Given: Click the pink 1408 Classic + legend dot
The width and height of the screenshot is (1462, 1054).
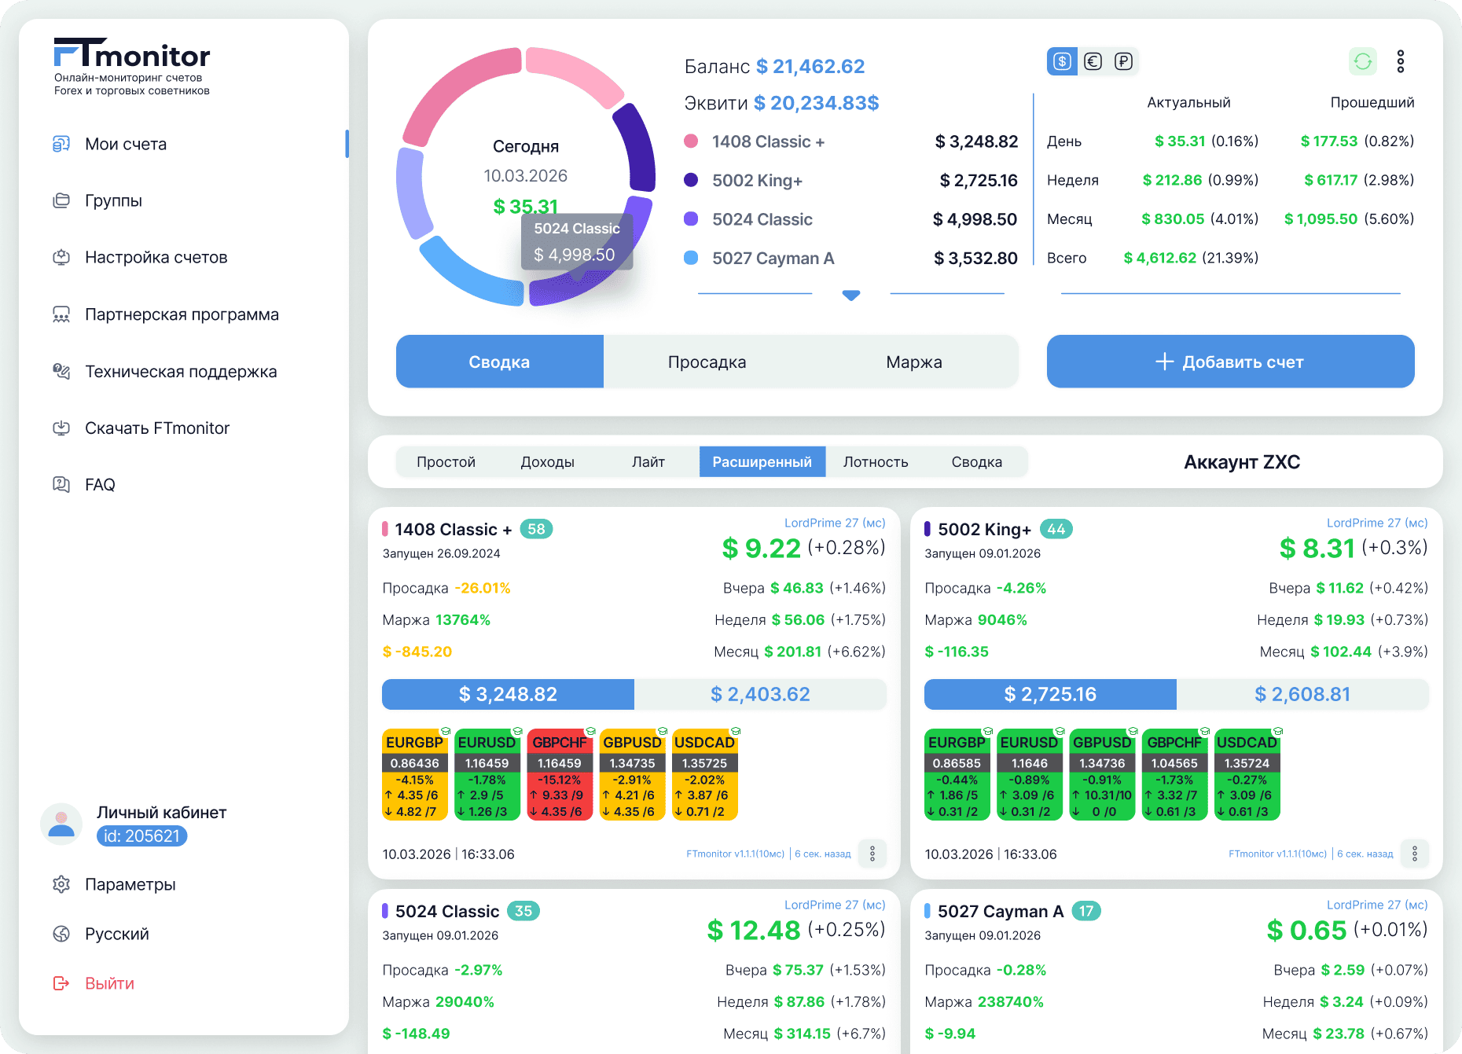Looking at the screenshot, I should point(691,141).
